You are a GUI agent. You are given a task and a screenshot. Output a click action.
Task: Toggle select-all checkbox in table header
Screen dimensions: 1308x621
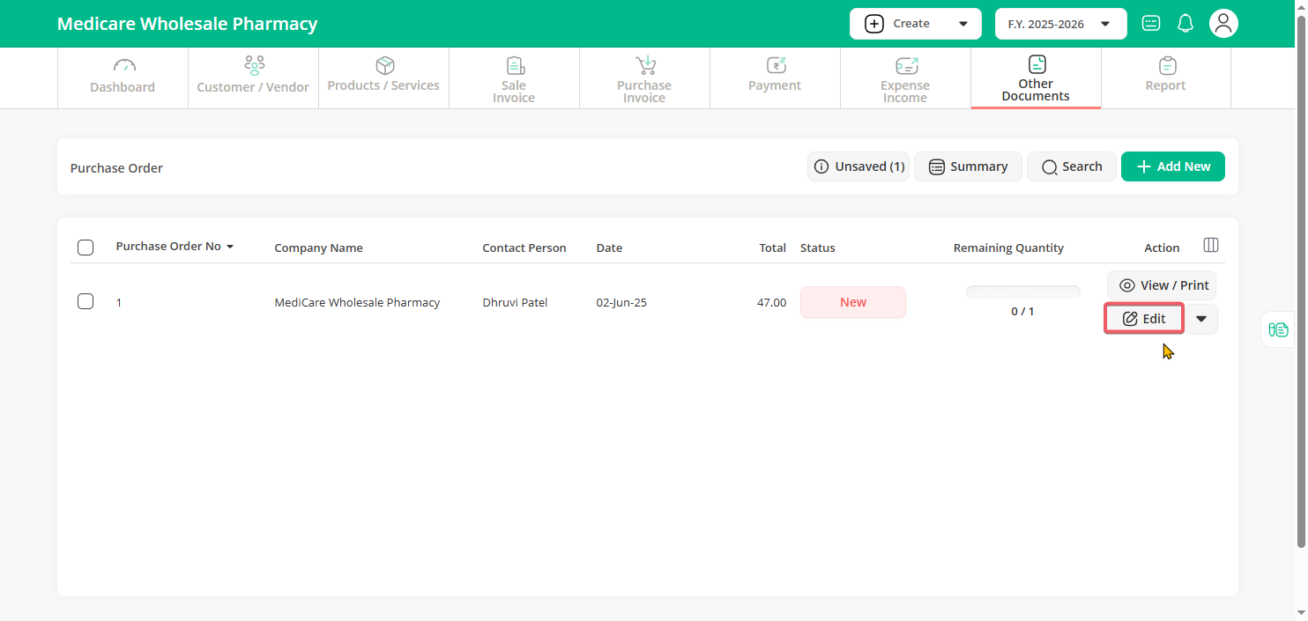pos(85,248)
